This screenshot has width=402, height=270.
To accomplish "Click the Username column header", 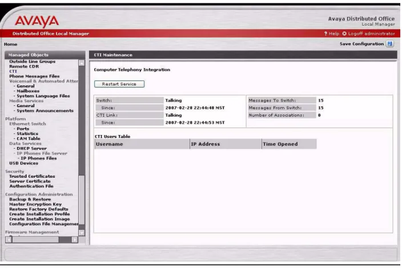I will [142, 144].
